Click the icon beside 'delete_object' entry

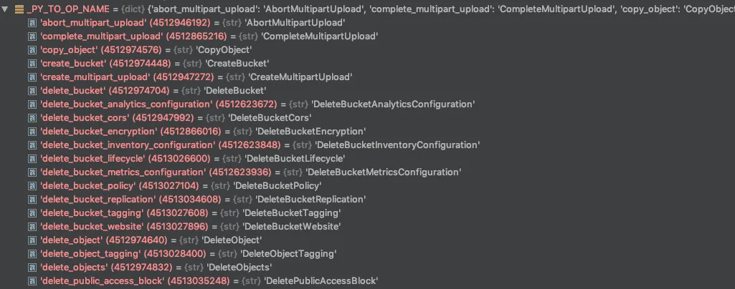click(x=32, y=240)
